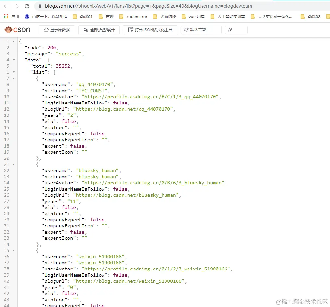Image resolution: width=330 pixels, height=307 pixels.
Task: Collapse the bluesky_human object at line 21
Action: [14, 165]
